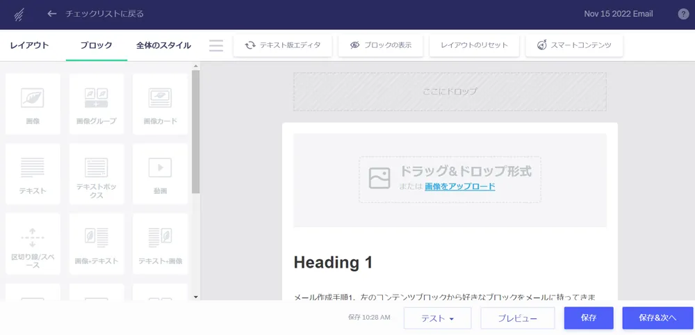Select the 区切り線/スペース block
Viewport: 695px width, 335px height.
(x=33, y=244)
